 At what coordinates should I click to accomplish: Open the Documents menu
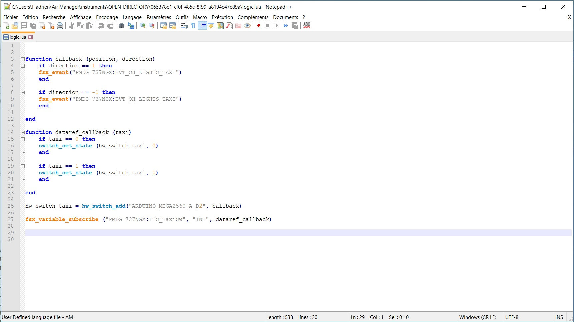tap(285, 17)
